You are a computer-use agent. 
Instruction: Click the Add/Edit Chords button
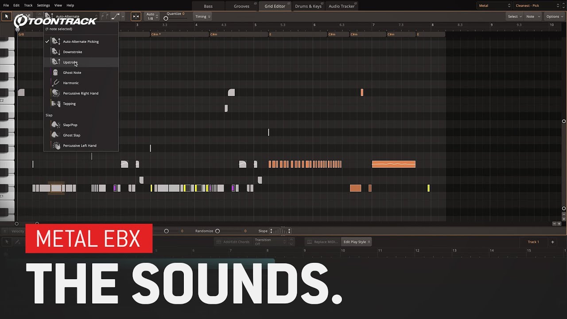233,242
